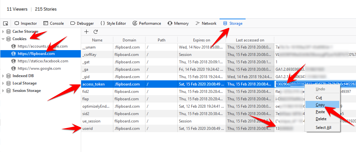The width and height of the screenshot is (356, 152).
Task: Open the Debugger tab
Action: tap(82, 23)
